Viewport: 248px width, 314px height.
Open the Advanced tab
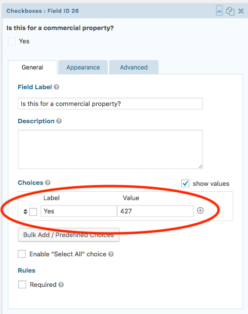coord(134,67)
